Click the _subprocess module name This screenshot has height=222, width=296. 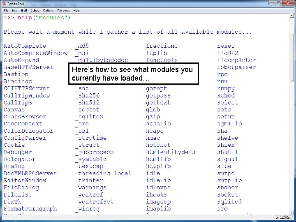tap(94, 152)
